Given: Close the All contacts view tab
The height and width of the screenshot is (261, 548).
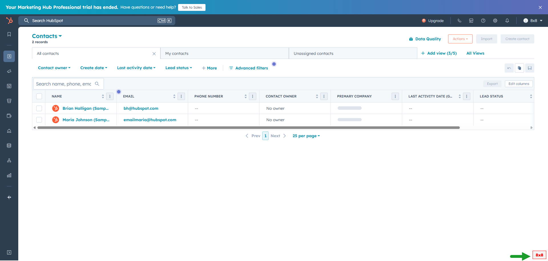Looking at the screenshot, I should tap(154, 54).
